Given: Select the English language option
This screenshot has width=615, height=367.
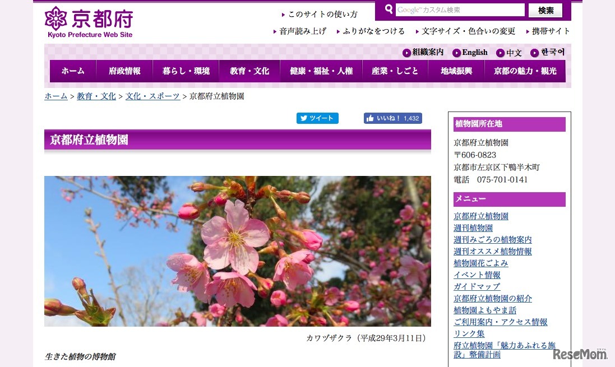Looking at the screenshot, I should 474,52.
